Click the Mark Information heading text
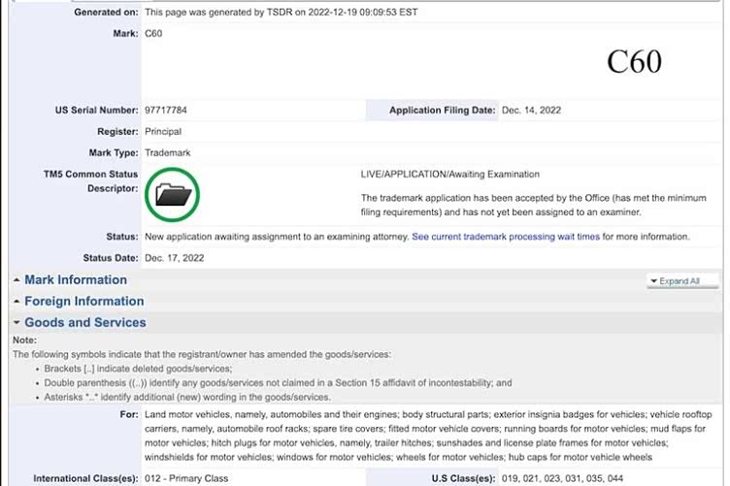 76,280
